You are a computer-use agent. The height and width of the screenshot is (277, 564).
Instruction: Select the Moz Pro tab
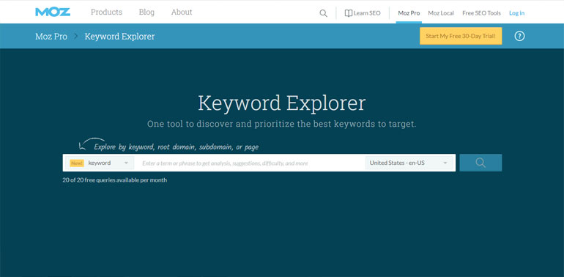point(409,13)
